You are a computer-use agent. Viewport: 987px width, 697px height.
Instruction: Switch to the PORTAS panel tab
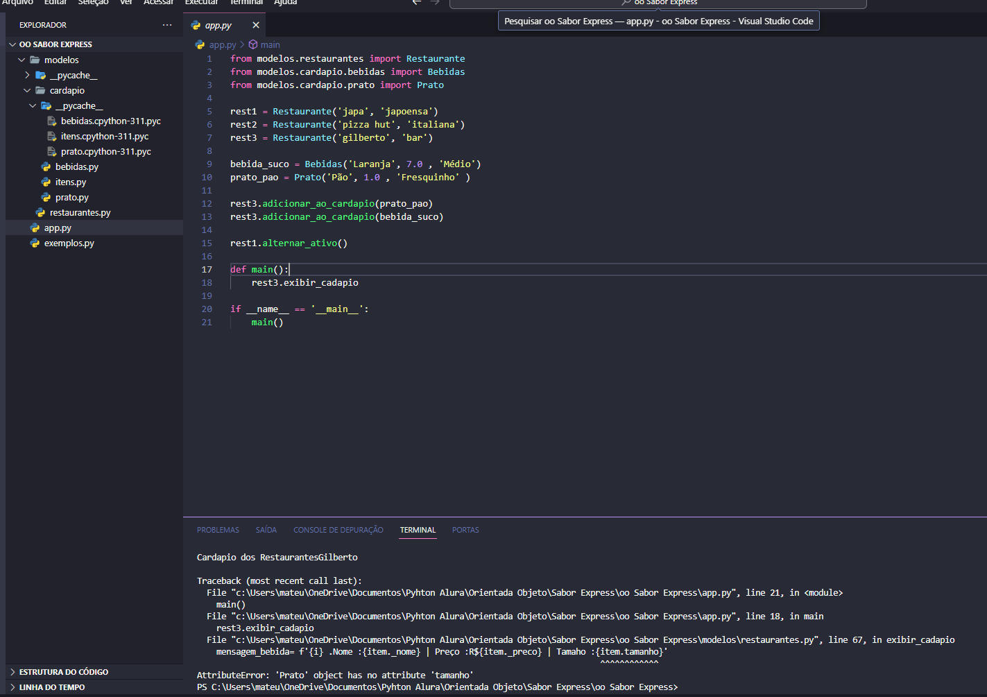pos(465,530)
